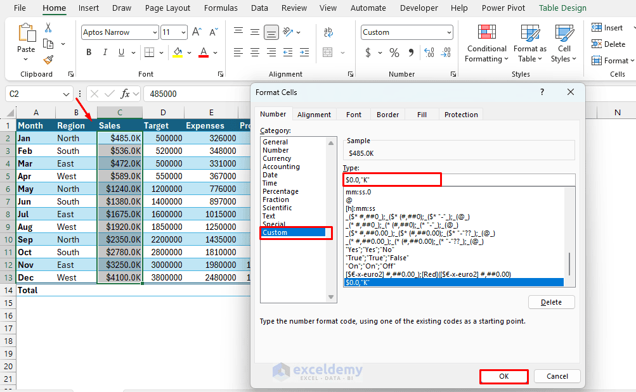Apply the red Font Color swatch
Viewport: 636px width, 392px height.
click(x=204, y=52)
